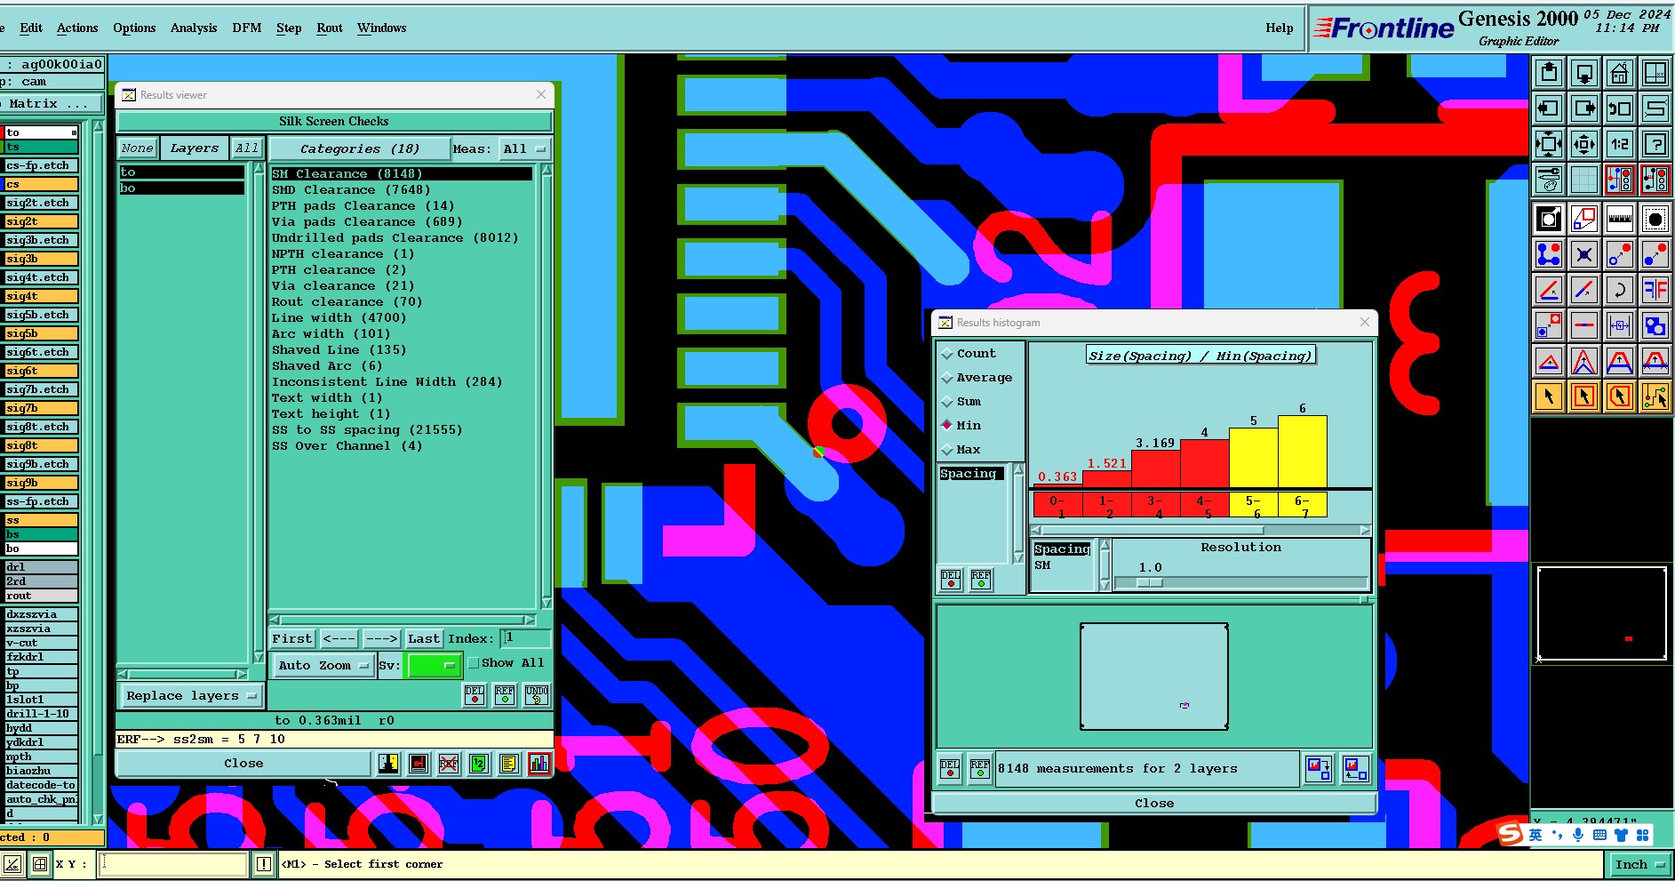The height and width of the screenshot is (881, 1675).
Task: Click the zoom in expanding-arrows icon
Action: coord(1549,144)
